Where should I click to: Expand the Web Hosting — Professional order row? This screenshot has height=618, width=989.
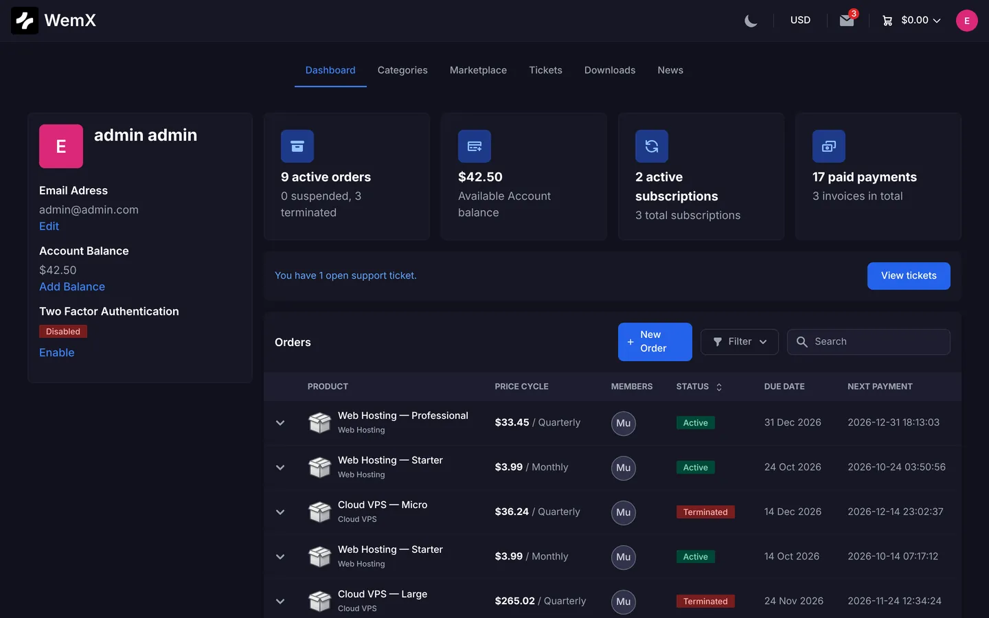[x=280, y=423]
